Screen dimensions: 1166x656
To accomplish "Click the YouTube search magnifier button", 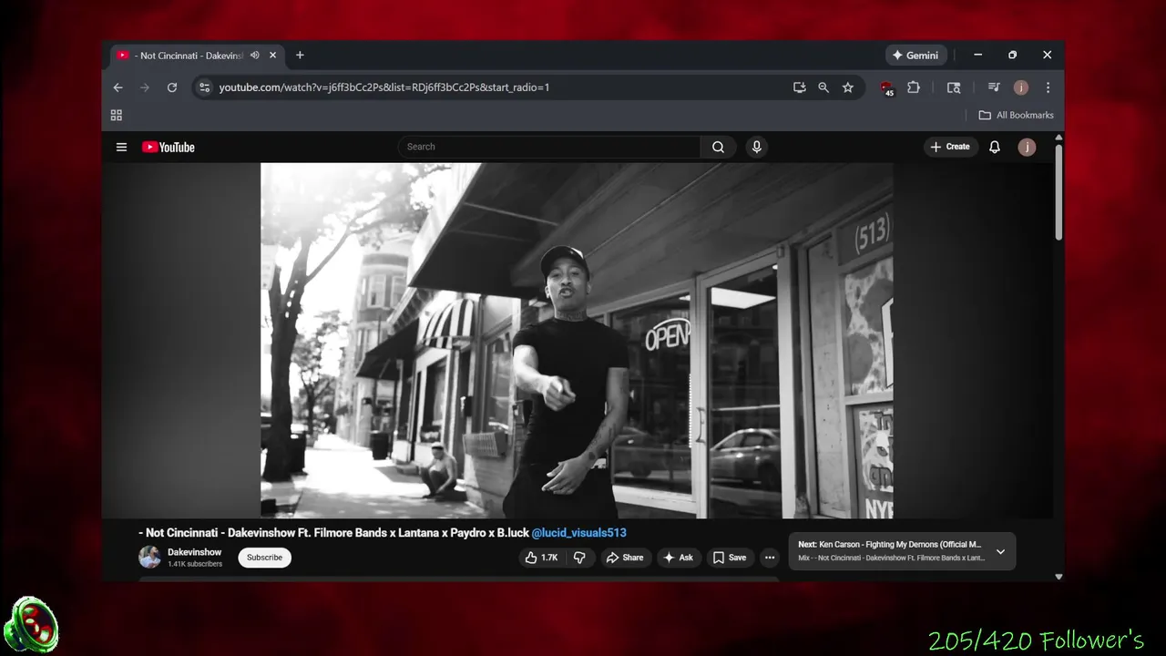I will tap(718, 147).
